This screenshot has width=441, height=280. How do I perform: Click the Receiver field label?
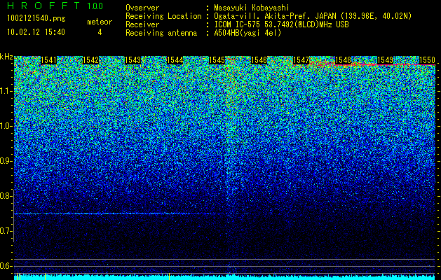[x=142, y=24]
